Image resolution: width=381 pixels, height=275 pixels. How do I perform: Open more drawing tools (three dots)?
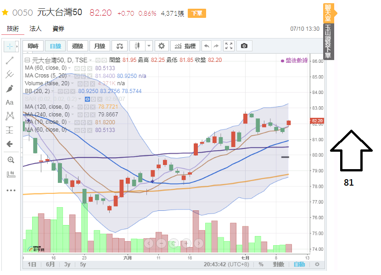pyautogui.click(x=11, y=191)
